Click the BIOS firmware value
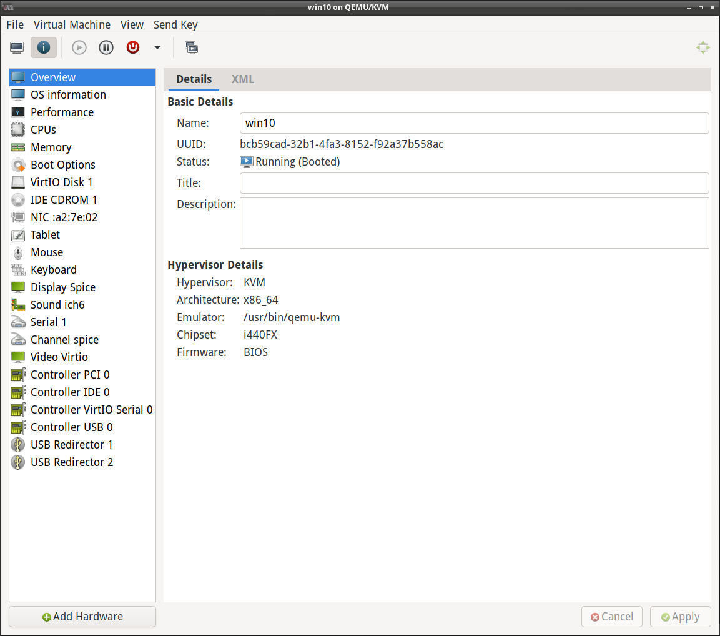The width and height of the screenshot is (720, 636). pyautogui.click(x=256, y=352)
